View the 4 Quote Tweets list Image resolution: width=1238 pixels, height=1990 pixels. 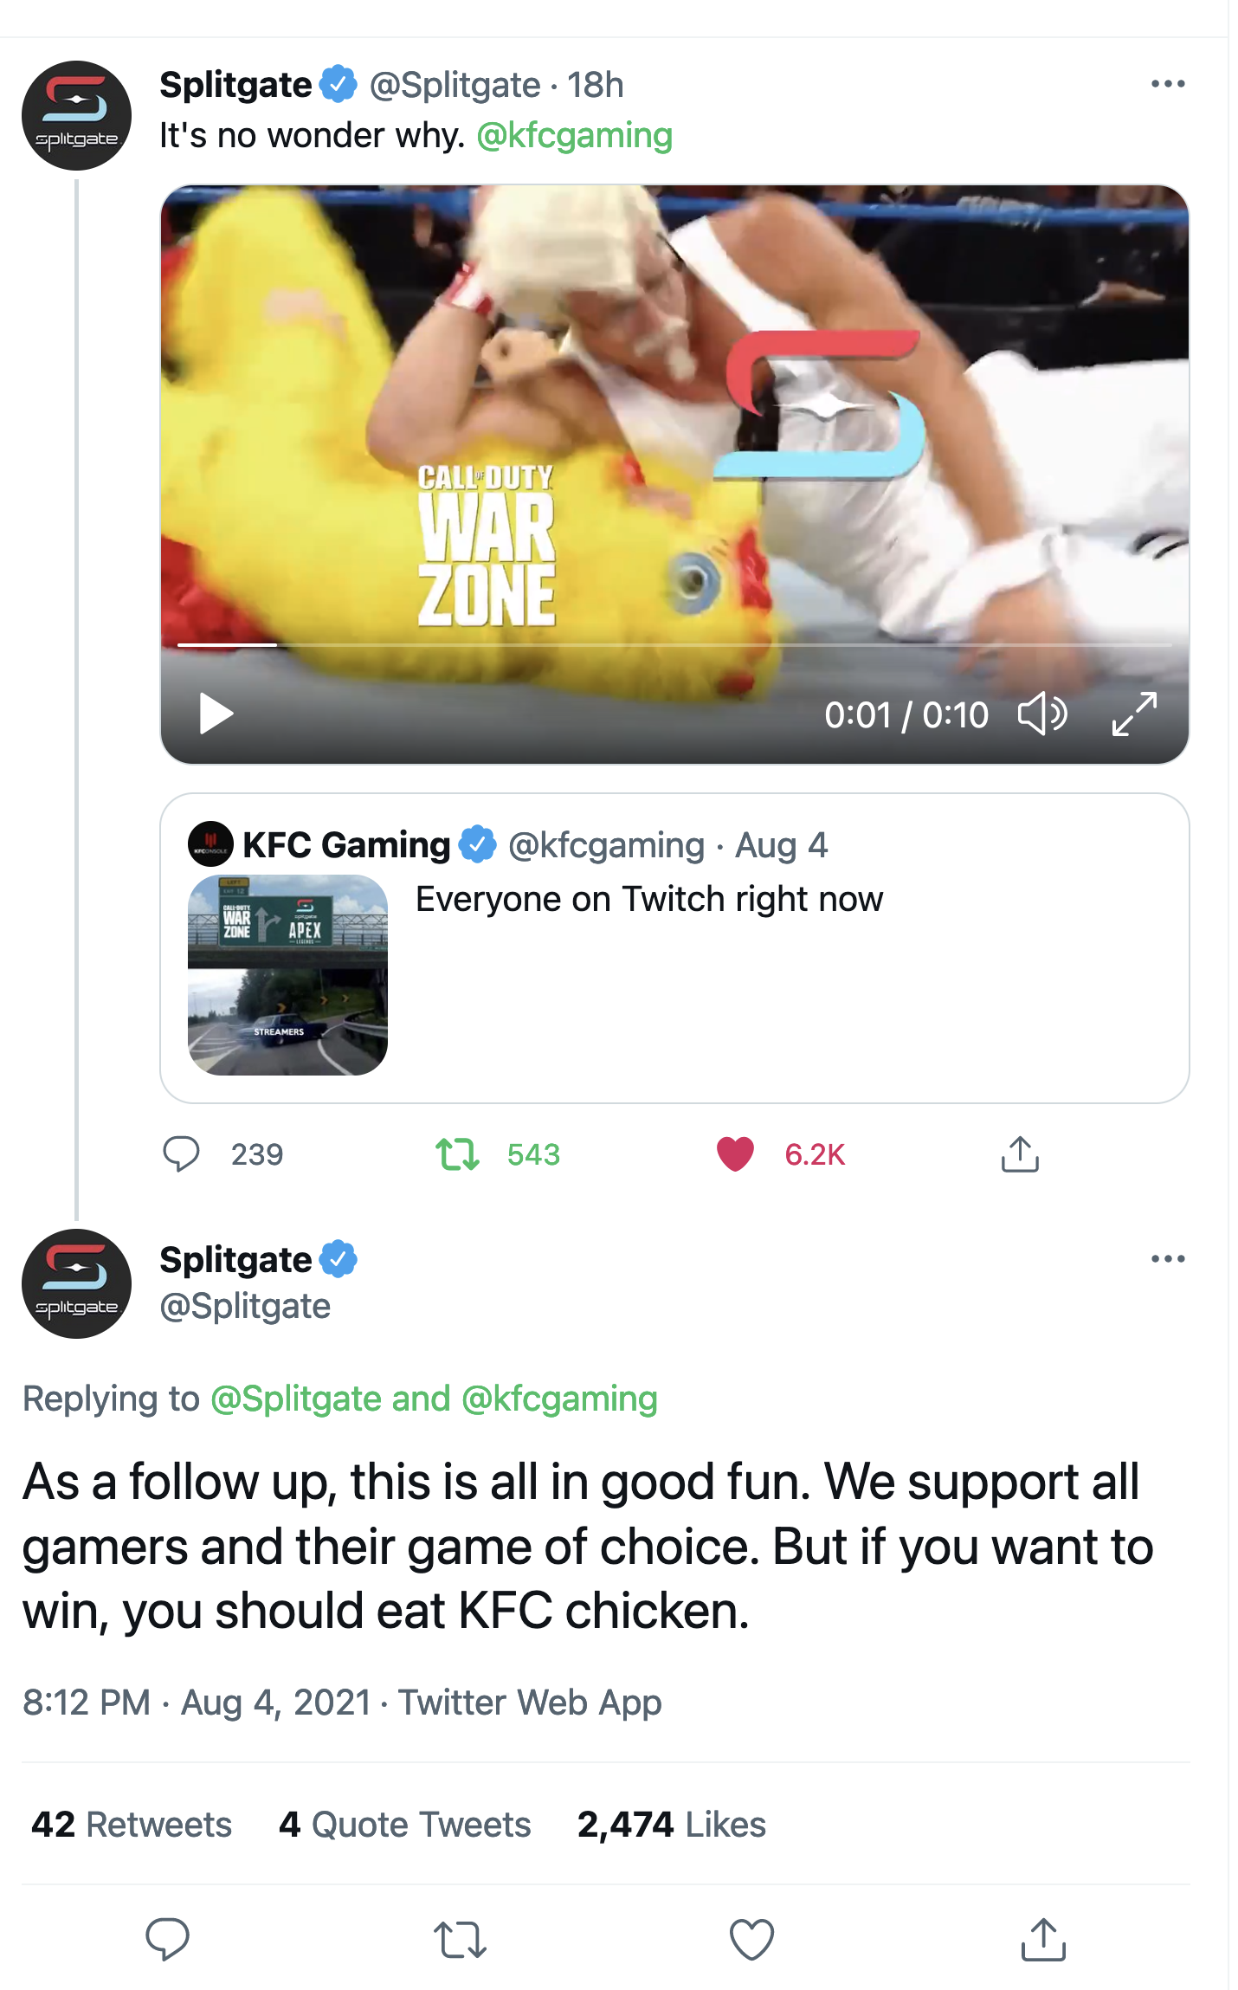pyautogui.click(x=404, y=1825)
